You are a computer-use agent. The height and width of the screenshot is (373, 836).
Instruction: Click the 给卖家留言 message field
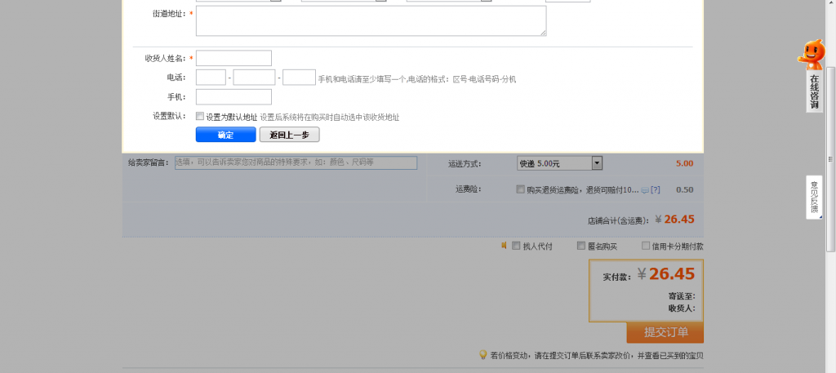coord(296,162)
